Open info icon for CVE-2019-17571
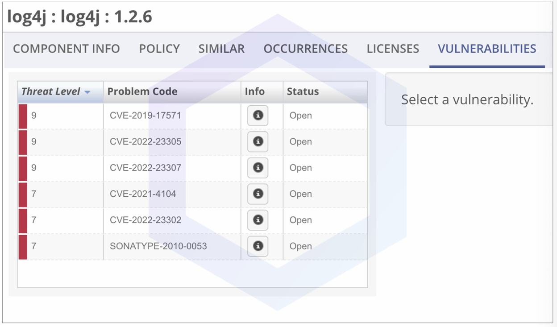Viewport: 557px width, 327px height. pyautogui.click(x=258, y=116)
